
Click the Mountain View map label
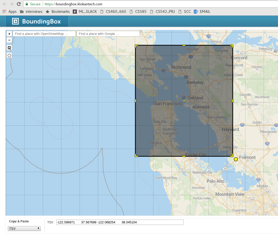(230, 194)
